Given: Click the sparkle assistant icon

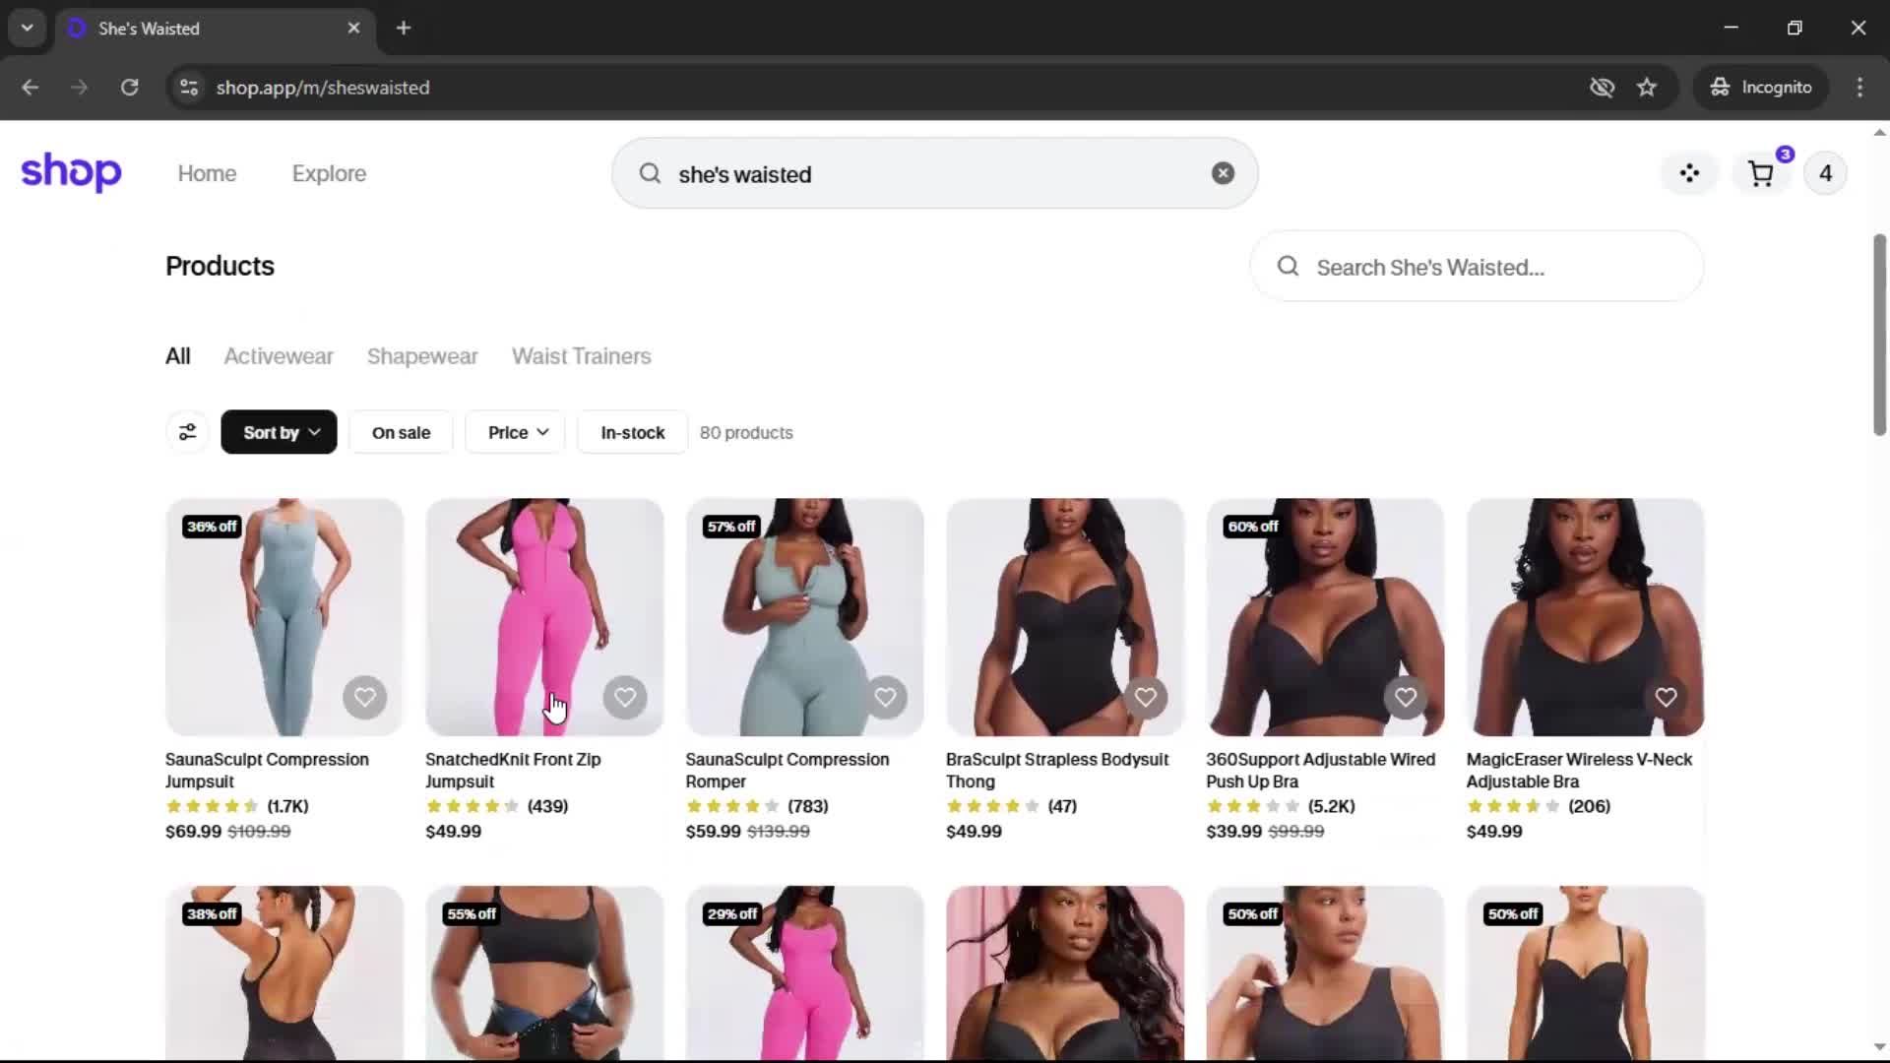Looking at the screenshot, I should [x=1689, y=173].
